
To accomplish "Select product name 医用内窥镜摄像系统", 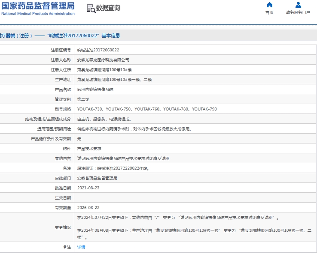I will (x=95, y=90).
